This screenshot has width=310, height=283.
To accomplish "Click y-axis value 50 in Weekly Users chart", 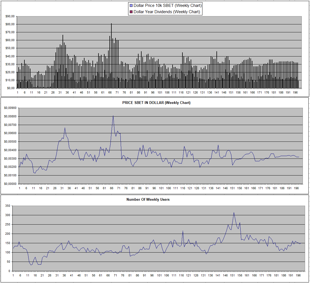I will point(9,262).
